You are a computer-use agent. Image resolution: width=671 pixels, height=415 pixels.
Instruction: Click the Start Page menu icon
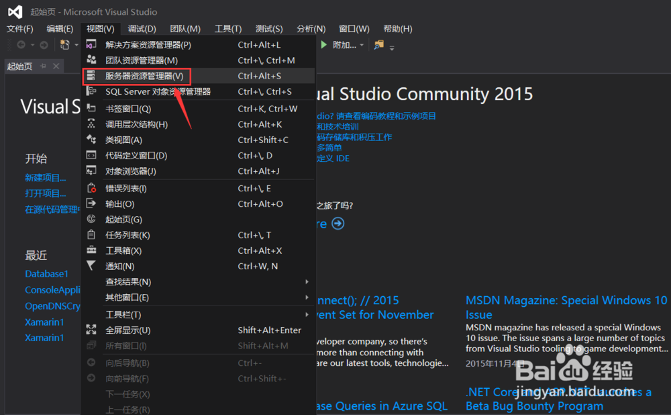click(x=91, y=220)
